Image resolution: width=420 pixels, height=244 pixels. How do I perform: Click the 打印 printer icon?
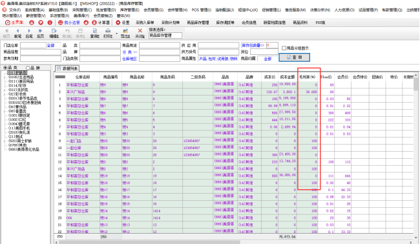(108, 31)
